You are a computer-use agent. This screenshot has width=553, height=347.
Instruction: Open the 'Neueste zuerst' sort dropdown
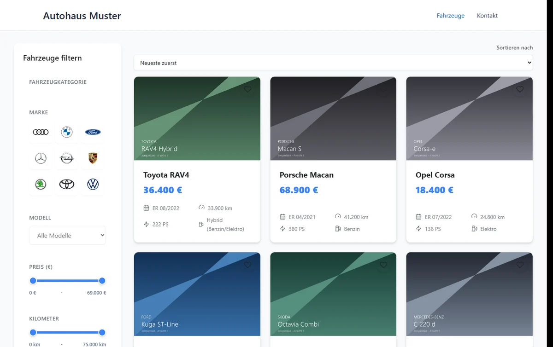coord(333,63)
